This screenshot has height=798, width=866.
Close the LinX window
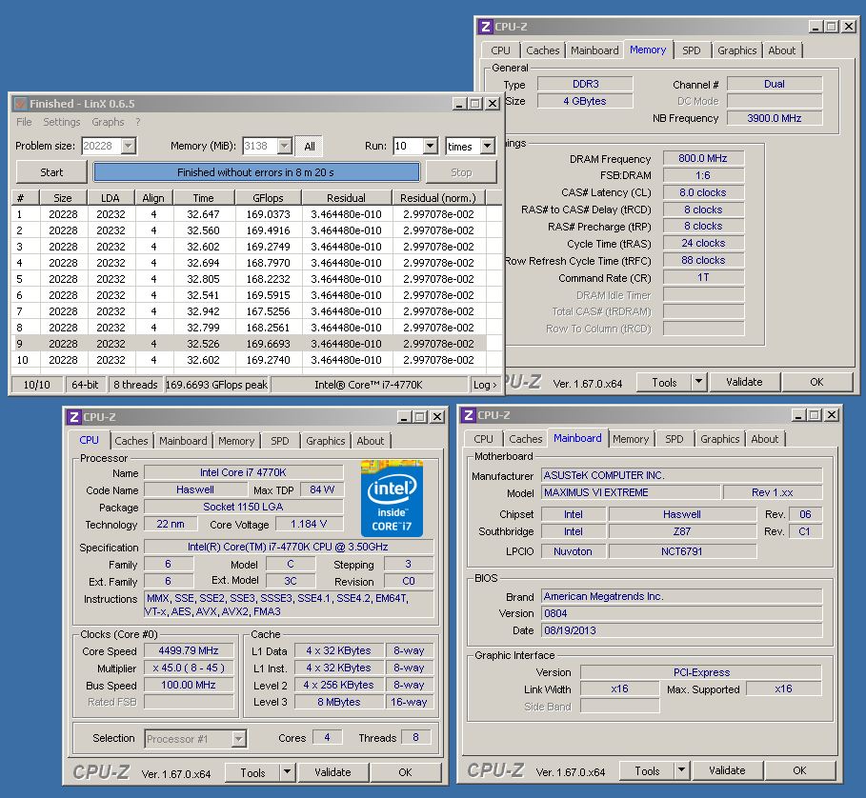pos(493,104)
